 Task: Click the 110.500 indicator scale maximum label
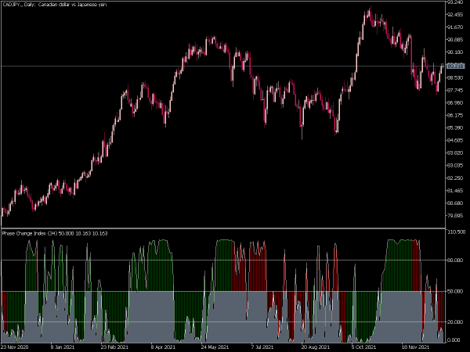456,232
